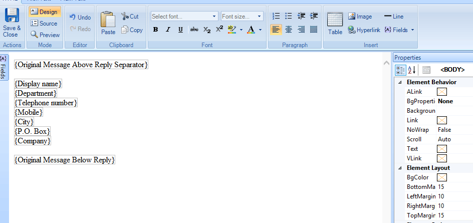Sort properties alphabetically
This screenshot has width=473, height=223.
pos(412,70)
